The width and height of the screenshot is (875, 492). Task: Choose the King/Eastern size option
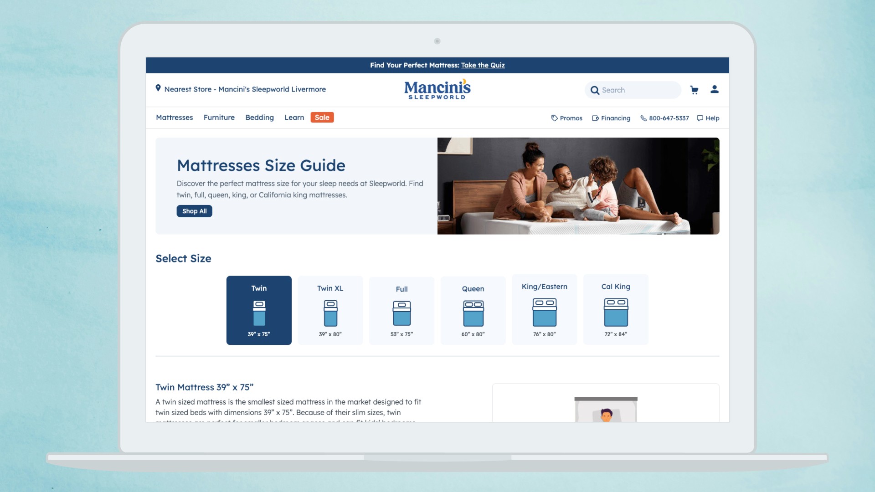click(x=544, y=309)
